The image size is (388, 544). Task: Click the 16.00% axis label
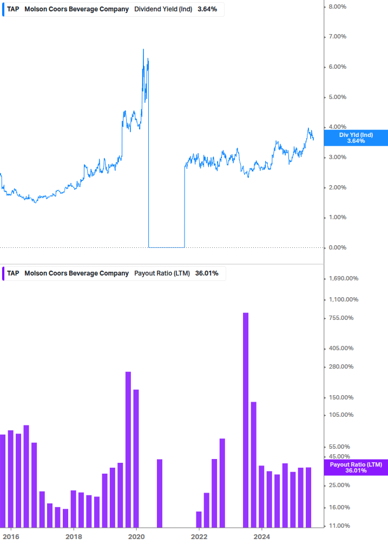pos(339,507)
